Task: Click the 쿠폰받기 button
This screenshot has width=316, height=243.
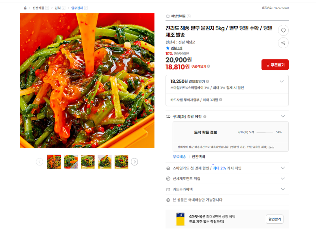Action: click(x=275, y=65)
